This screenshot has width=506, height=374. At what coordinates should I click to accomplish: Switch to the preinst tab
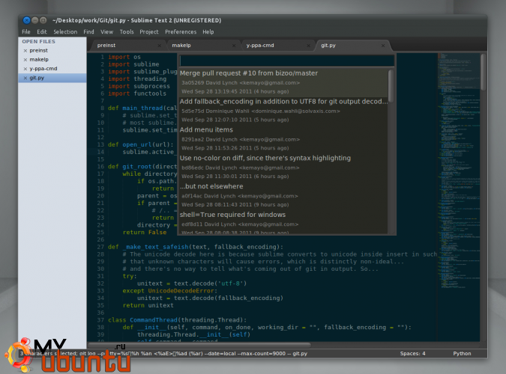pos(127,46)
